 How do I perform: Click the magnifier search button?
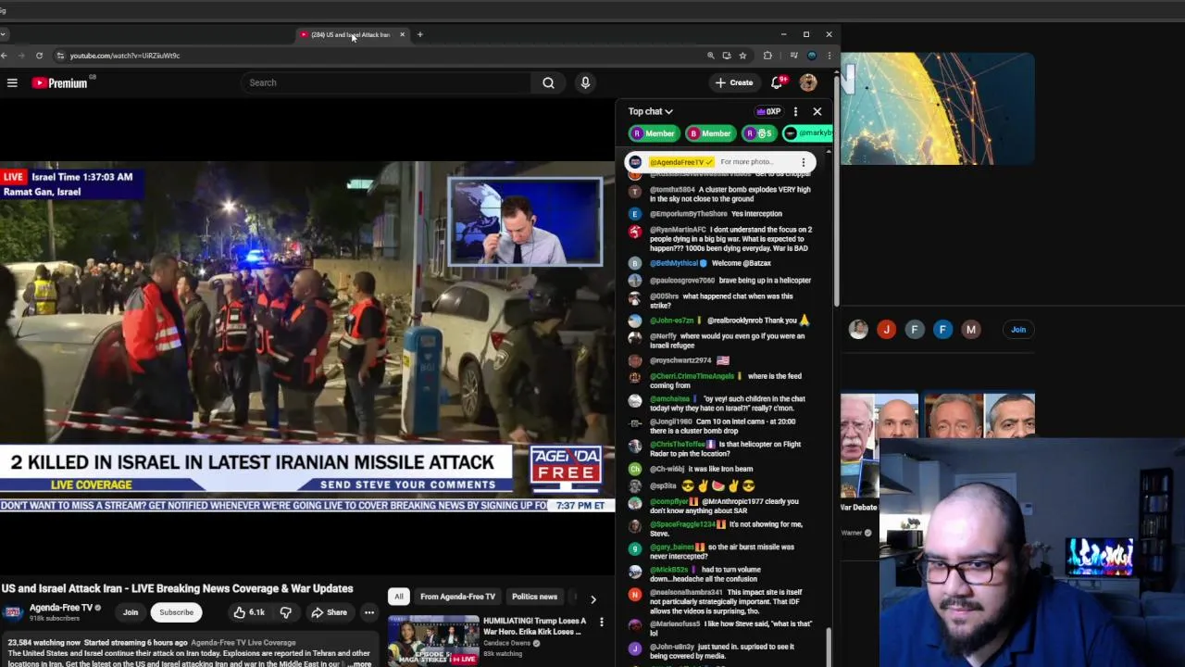pos(548,82)
